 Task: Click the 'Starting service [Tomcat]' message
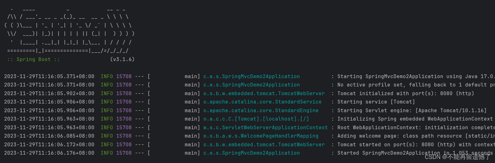point(376,102)
